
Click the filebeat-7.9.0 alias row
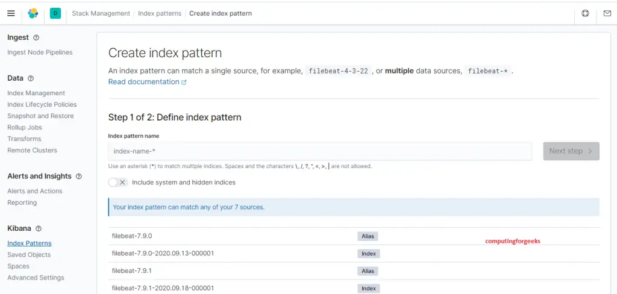[x=354, y=236]
